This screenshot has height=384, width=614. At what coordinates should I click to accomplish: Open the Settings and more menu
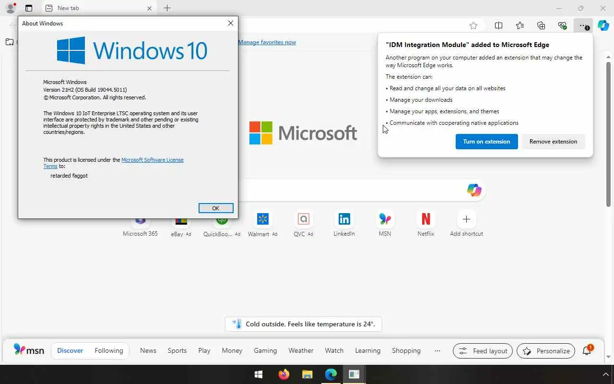[x=583, y=26]
